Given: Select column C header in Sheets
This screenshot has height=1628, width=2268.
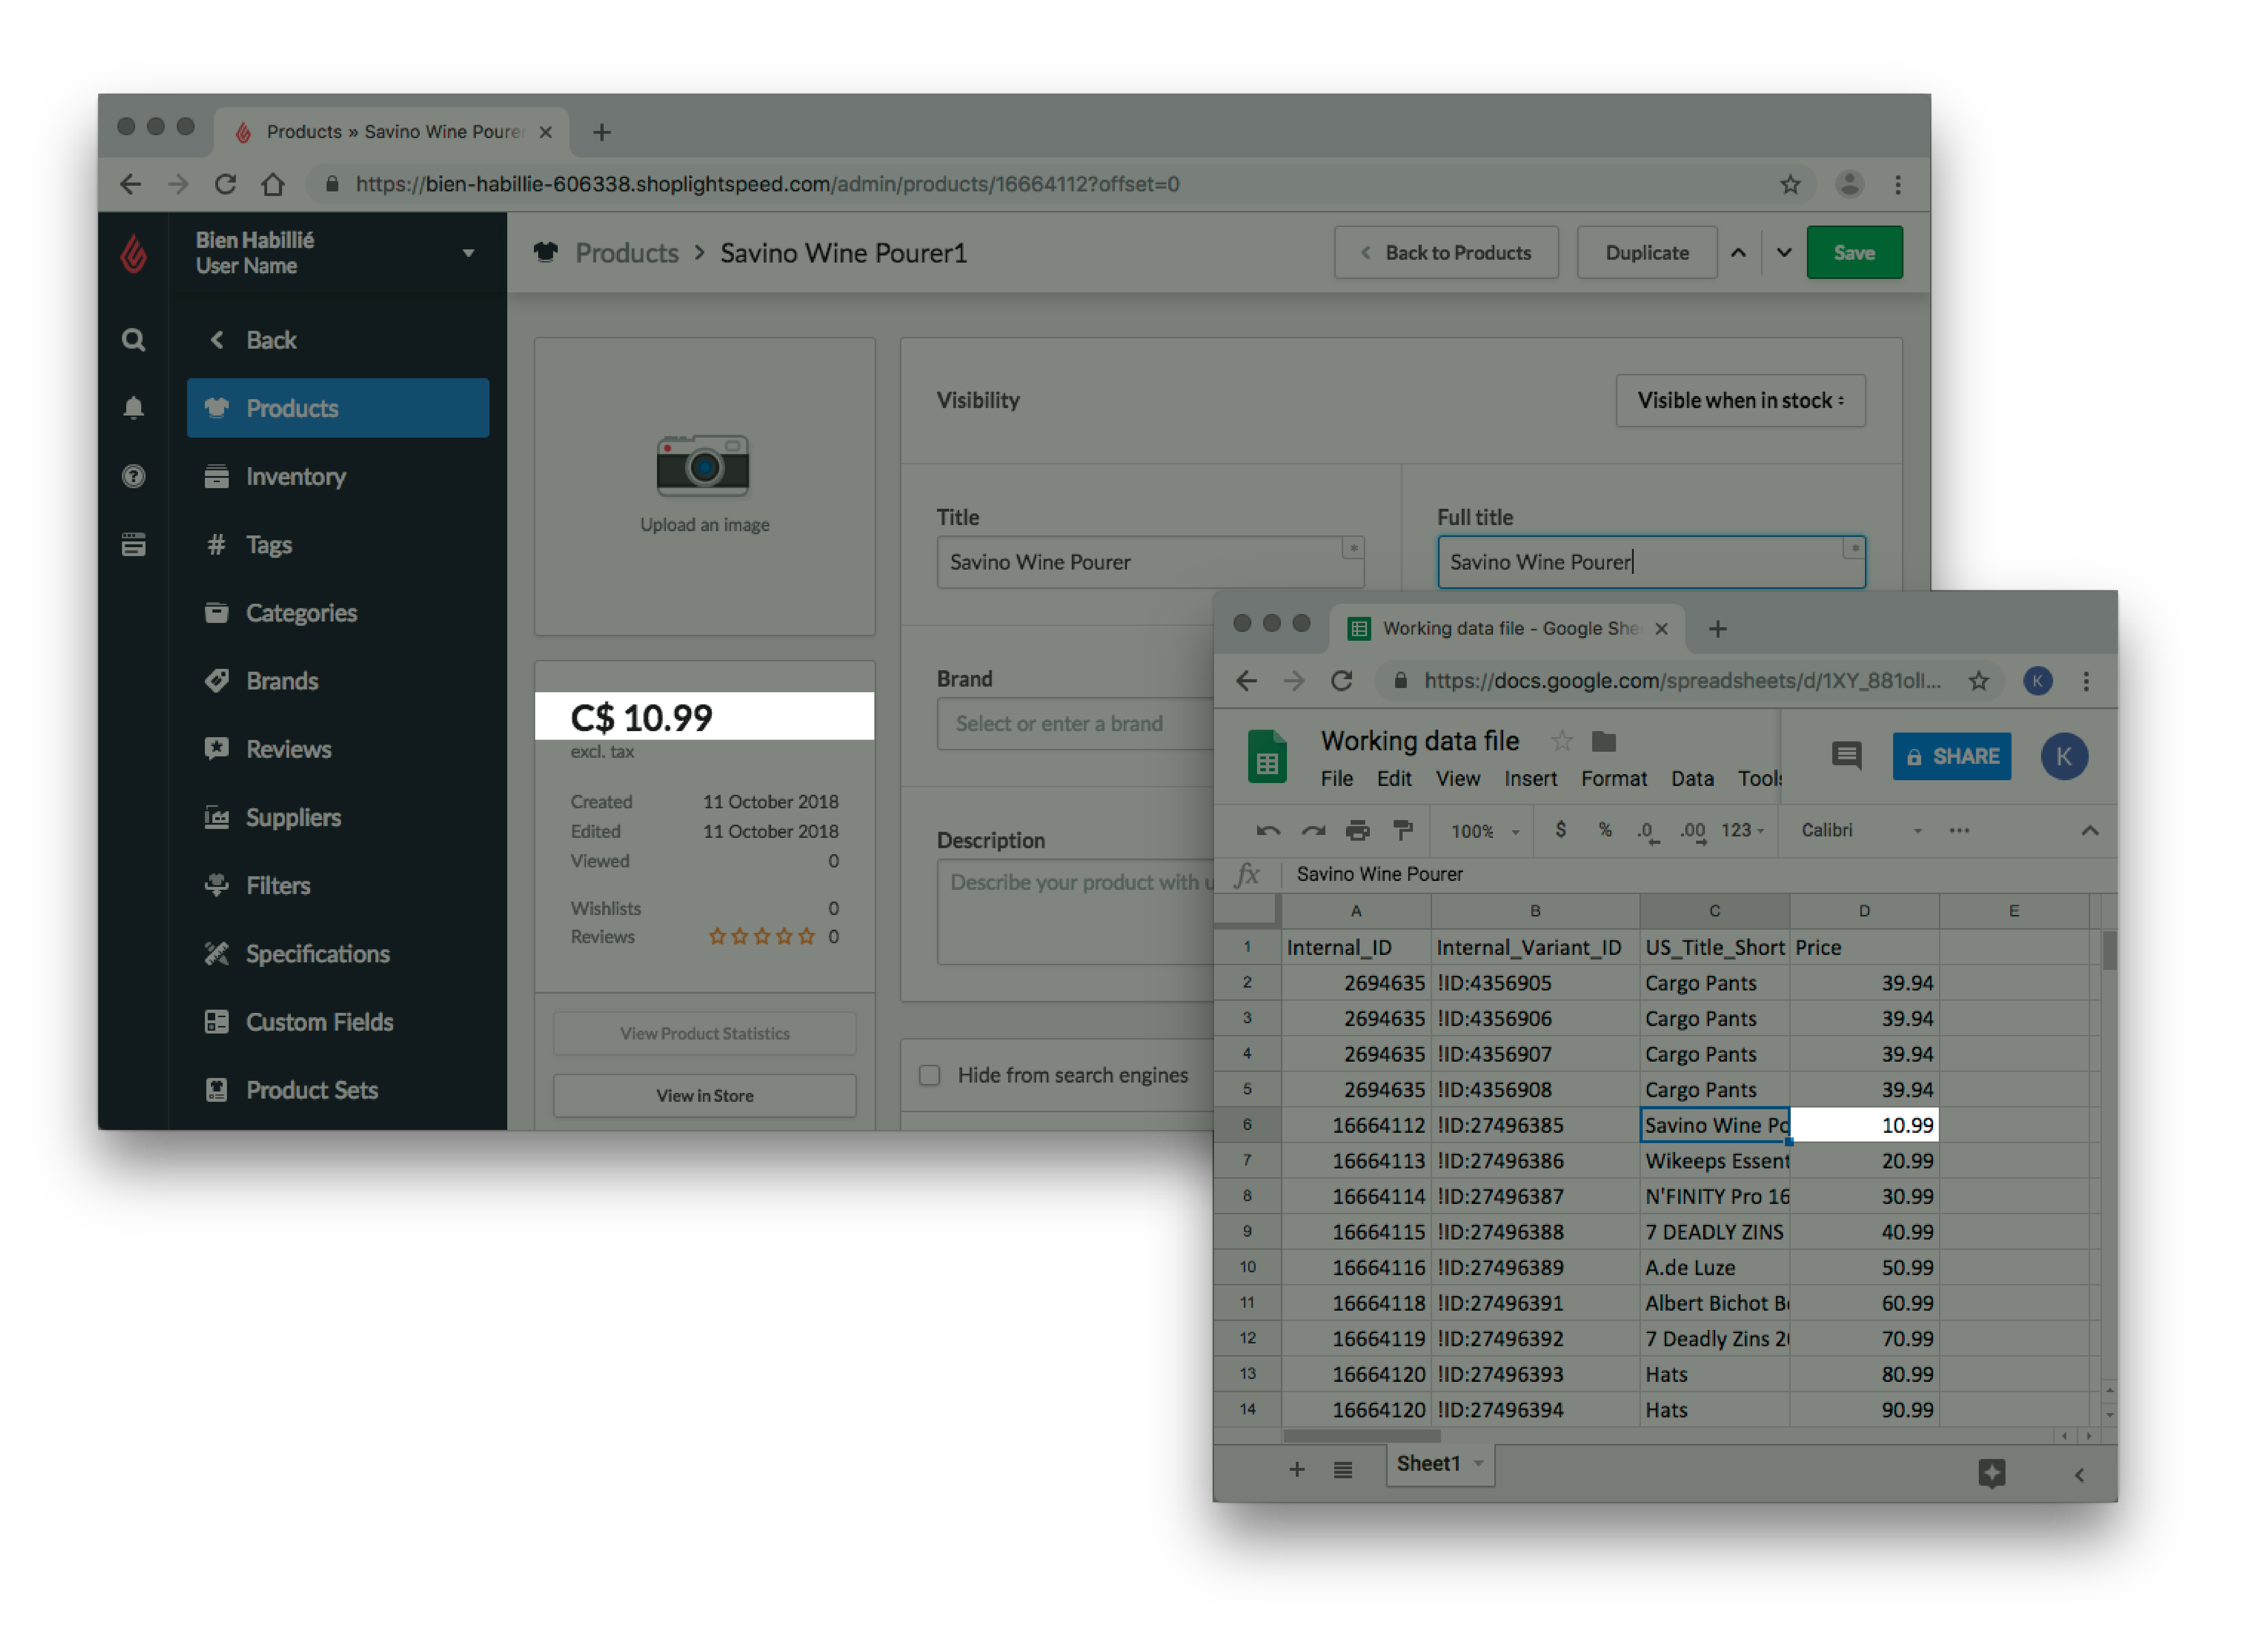Looking at the screenshot, I should click(x=1714, y=911).
